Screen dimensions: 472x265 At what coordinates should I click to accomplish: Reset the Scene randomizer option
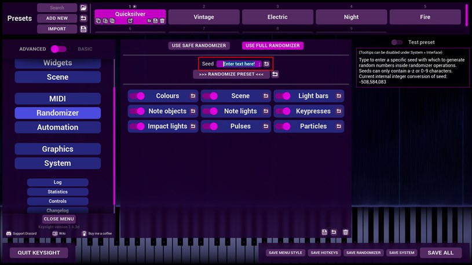click(x=265, y=95)
